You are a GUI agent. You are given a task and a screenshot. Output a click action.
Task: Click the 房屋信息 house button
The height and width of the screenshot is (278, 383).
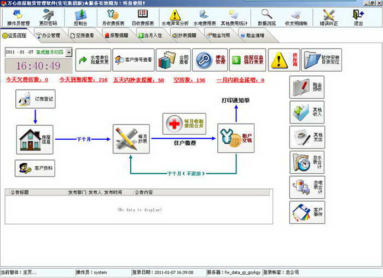click(34, 139)
